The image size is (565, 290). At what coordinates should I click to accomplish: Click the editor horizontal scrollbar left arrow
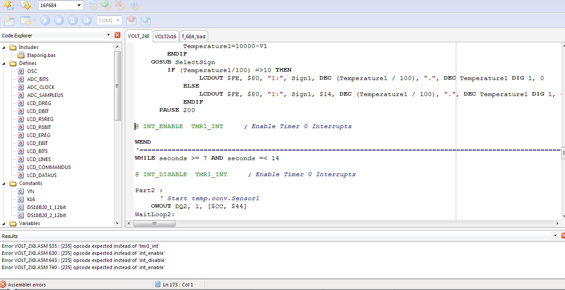pos(128,223)
